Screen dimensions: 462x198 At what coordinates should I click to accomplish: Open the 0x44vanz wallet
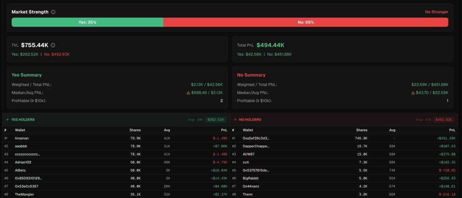[x=251, y=186]
